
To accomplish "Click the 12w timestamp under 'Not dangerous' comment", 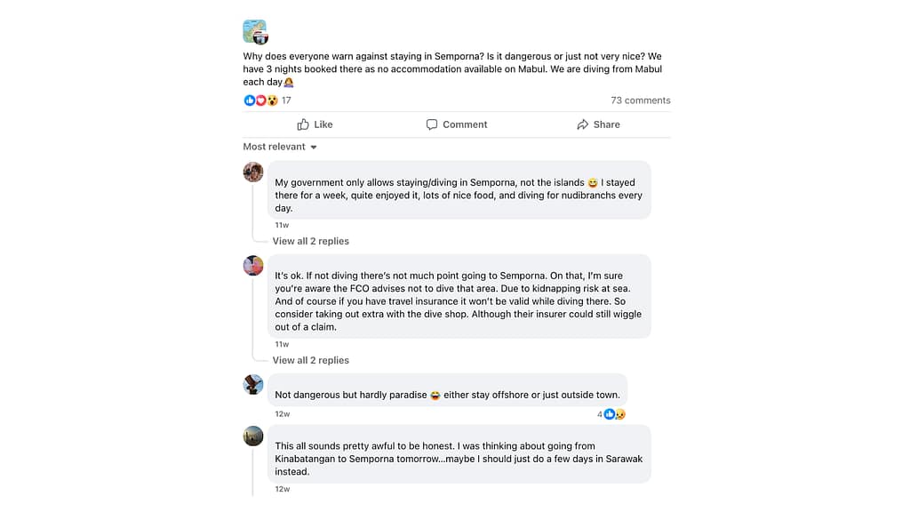I will [282, 414].
